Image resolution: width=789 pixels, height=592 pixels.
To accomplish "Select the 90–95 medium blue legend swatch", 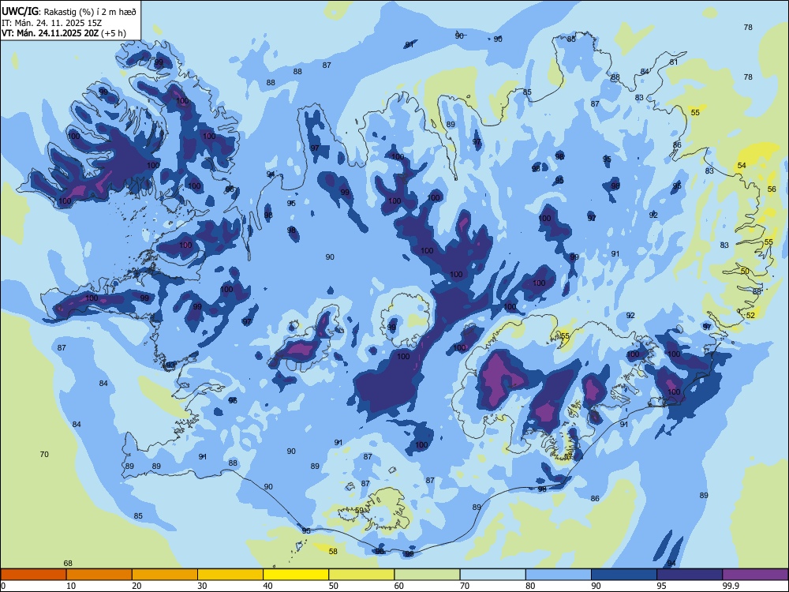I will (x=624, y=575).
